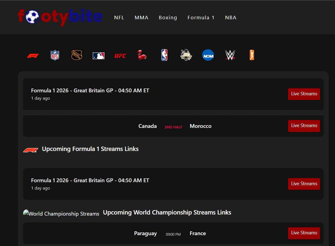Choose the orange WNBA icon
335x246 pixels.
(x=252, y=55)
